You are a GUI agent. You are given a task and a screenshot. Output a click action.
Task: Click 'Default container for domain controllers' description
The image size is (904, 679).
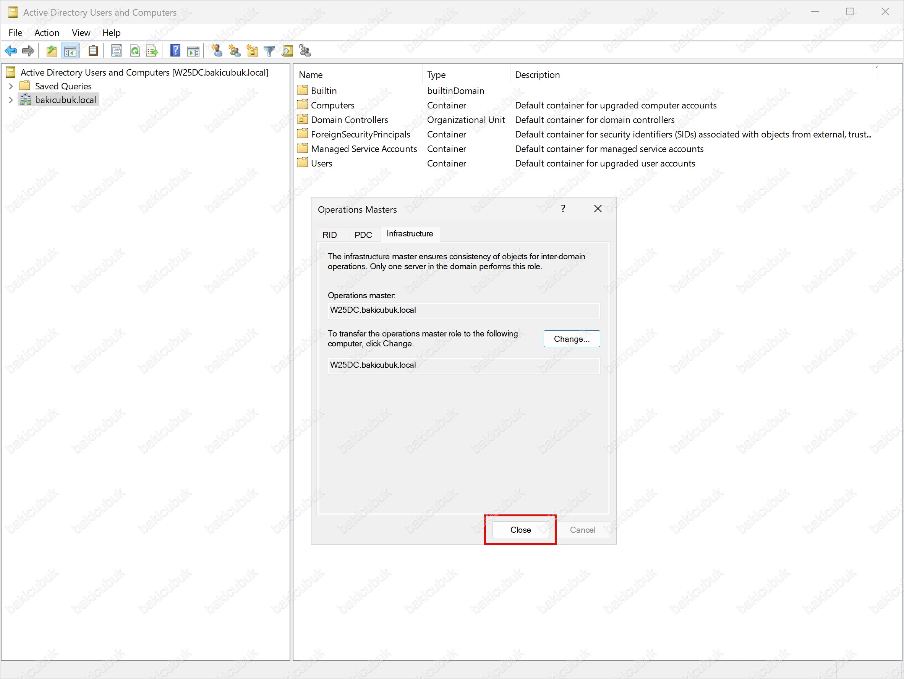click(x=595, y=120)
